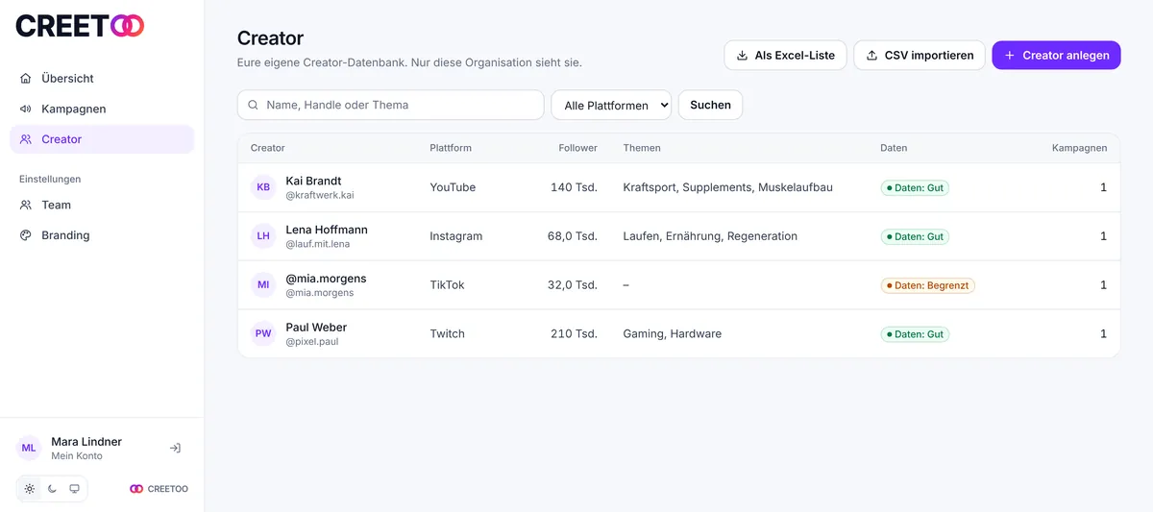Open Kai Brandt's creator profile
Screen dimensions: 1153x512
pos(313,181)
